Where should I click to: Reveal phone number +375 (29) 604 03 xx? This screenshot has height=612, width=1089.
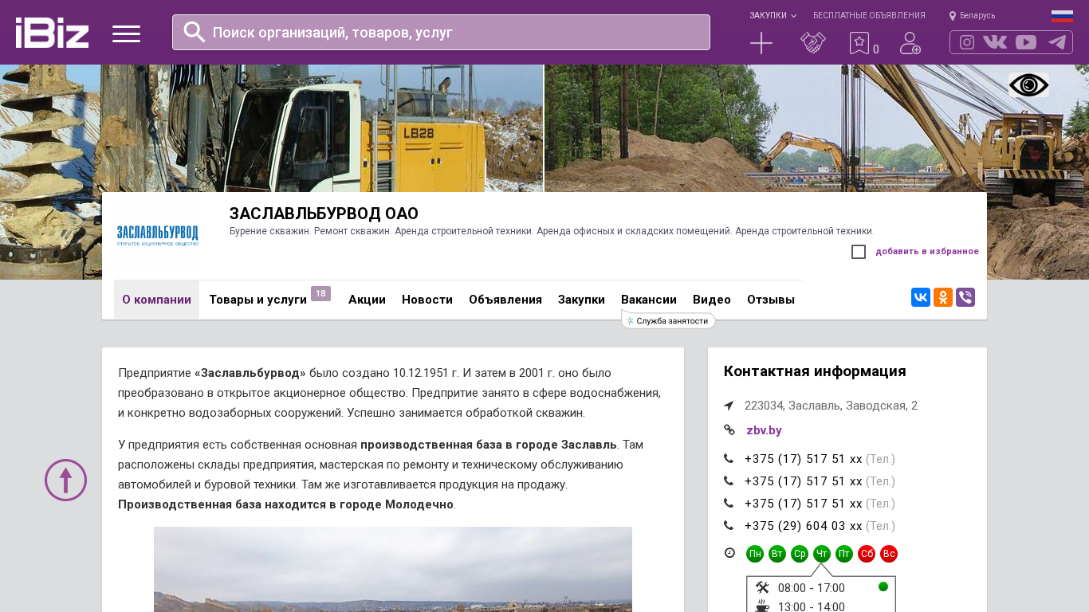(804, 526)
